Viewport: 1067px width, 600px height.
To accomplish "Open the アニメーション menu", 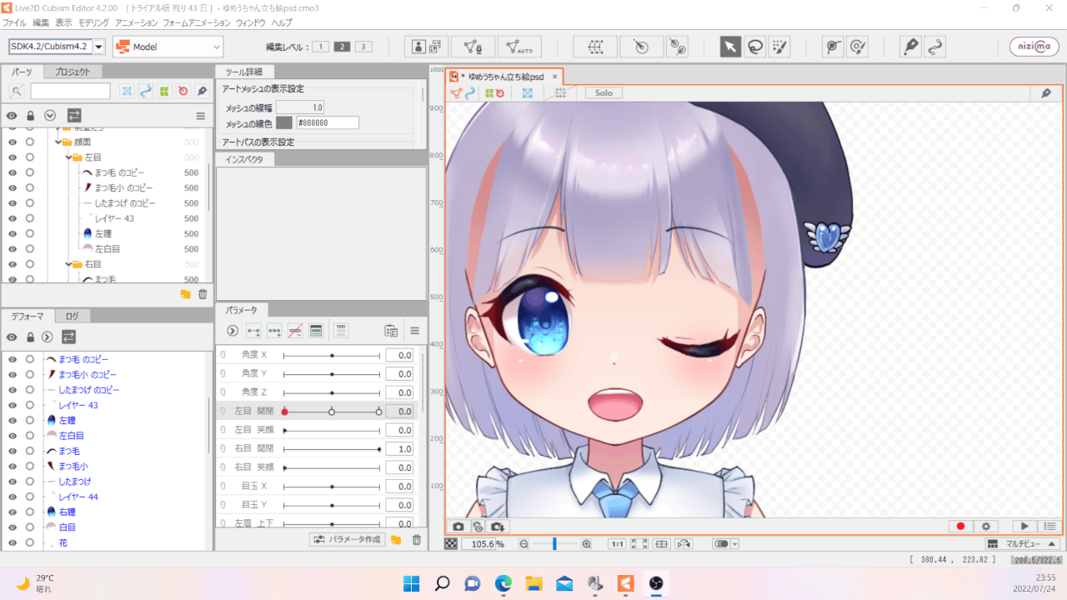I will pos(135,22).
